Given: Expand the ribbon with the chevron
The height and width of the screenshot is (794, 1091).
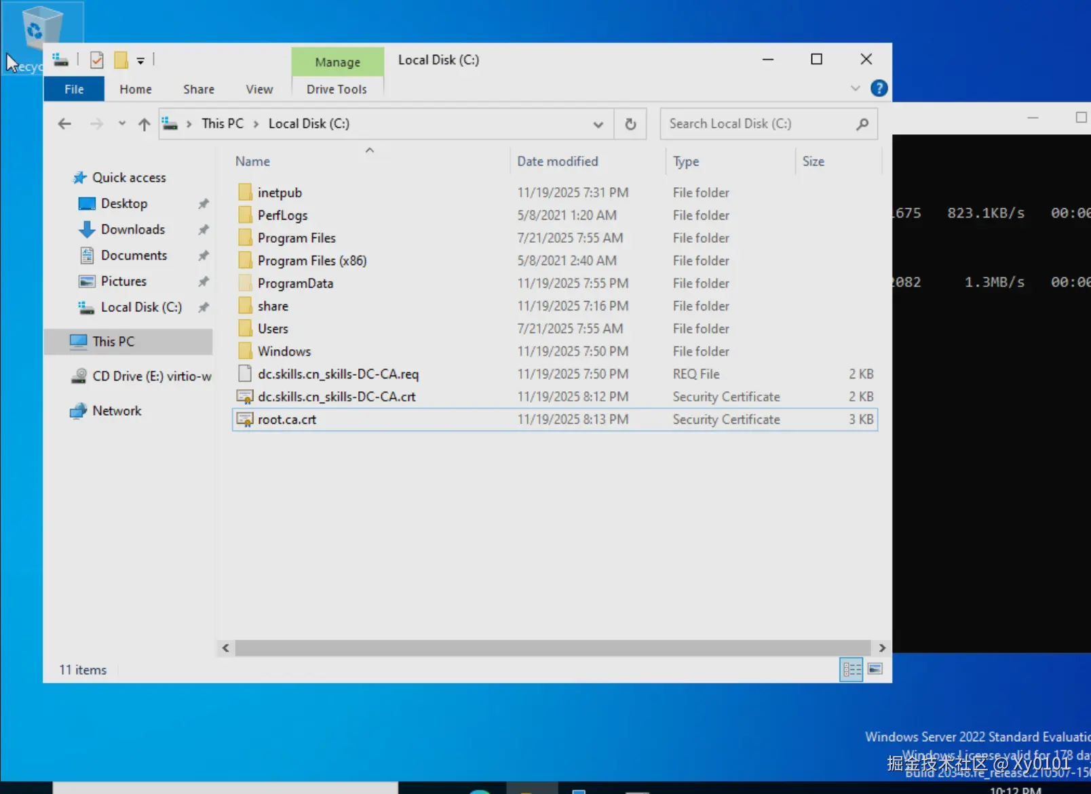Looking at the screenshot, I should click(855, 89).
